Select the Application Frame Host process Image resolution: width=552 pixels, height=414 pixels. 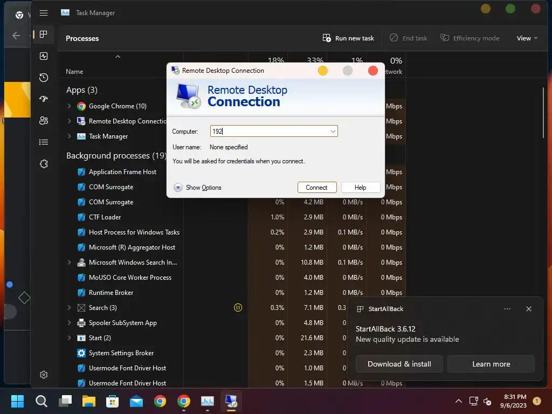click(x=122, y=172)
